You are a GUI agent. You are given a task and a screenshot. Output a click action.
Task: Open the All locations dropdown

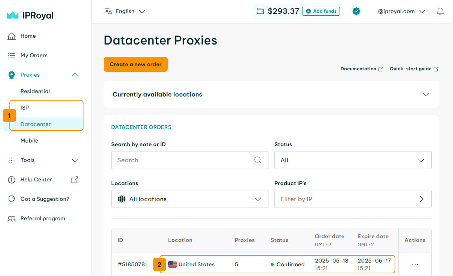pos(190,199)
